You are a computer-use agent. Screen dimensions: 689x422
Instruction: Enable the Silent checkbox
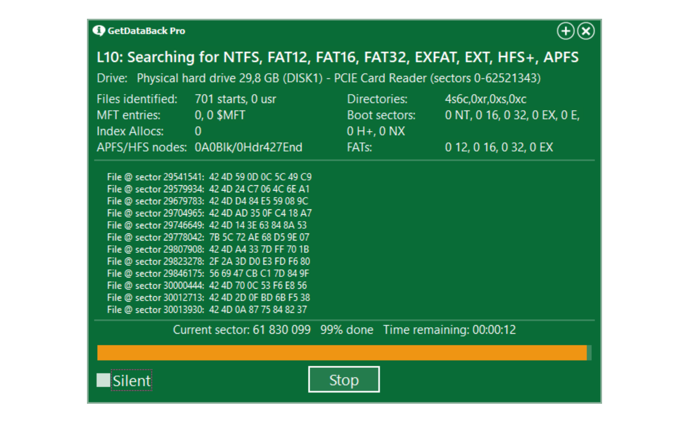[103, 380]
